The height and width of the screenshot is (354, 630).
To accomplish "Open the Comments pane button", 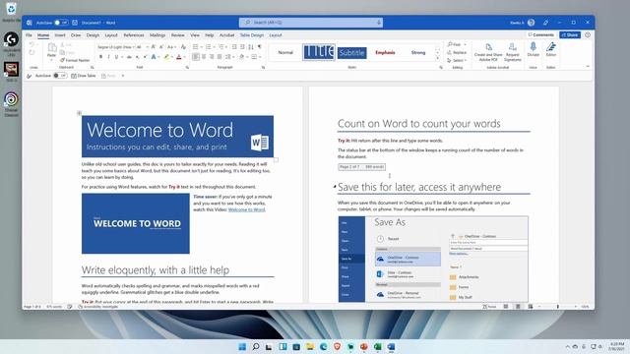I will (540, 35).
